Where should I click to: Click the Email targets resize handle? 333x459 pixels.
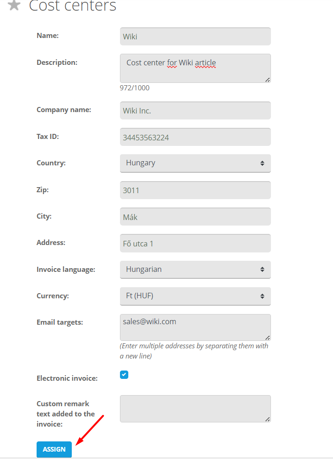click(268, 338)
